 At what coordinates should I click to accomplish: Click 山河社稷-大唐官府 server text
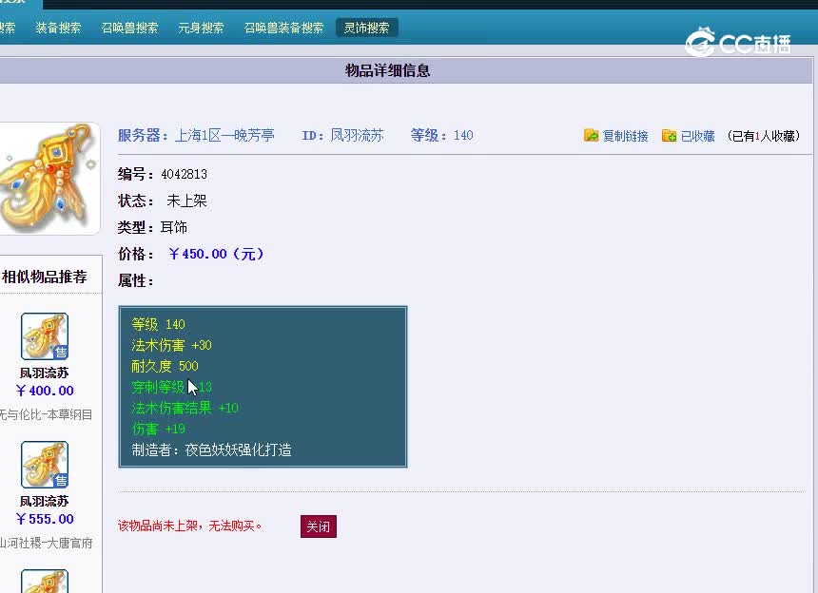[x=46, y=543]
